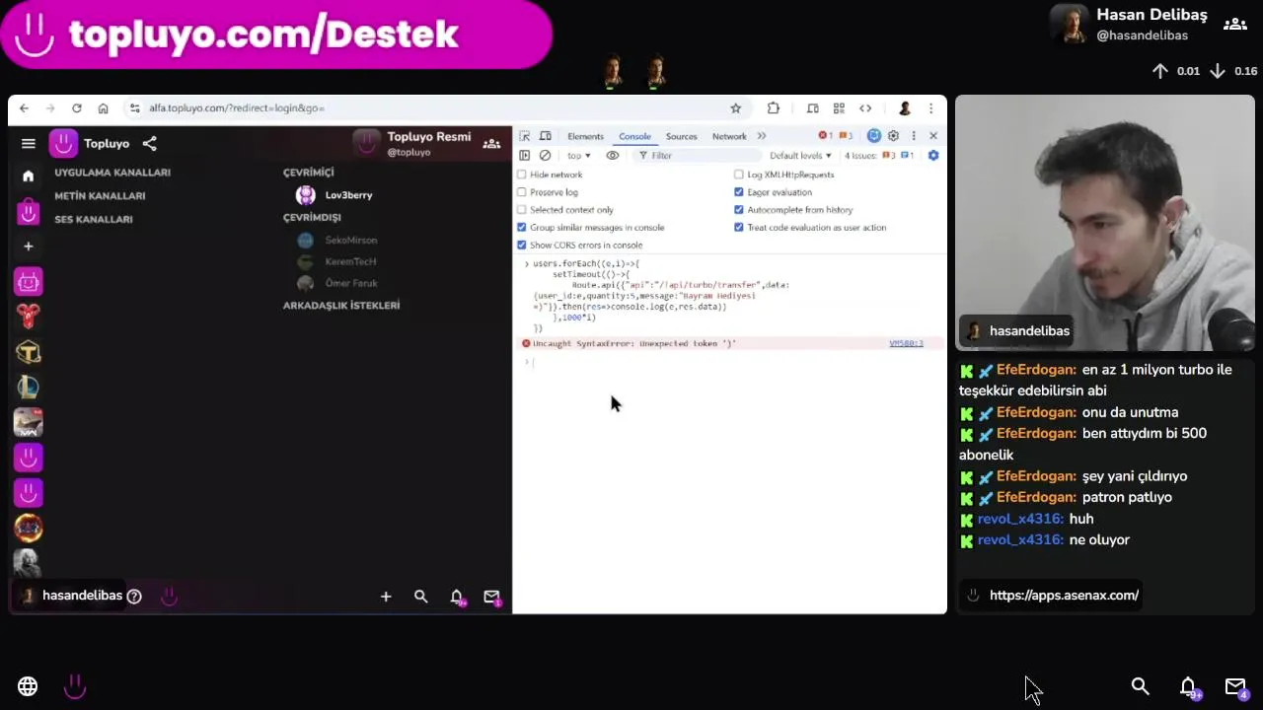Click the 4 Issues counter in console toolbar
The width and height of the screenshot is (1263, 710).
tap(878, 156)
